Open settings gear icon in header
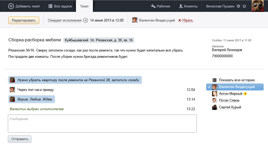The height and width of the screenshot is (152, 268). click(x=238, y=6)
